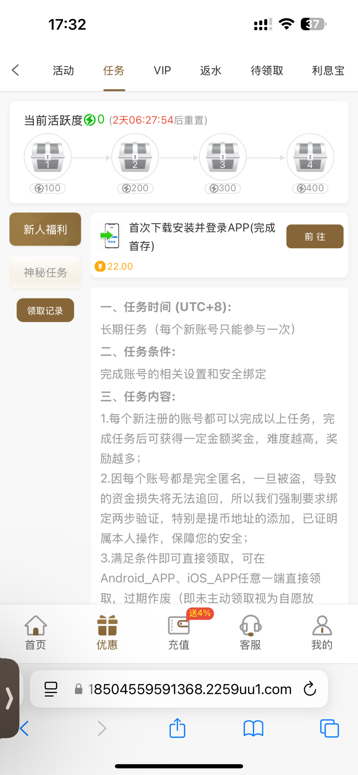Reload the page with refresh icon
This screenshot has width=358, height=775.
310,689
